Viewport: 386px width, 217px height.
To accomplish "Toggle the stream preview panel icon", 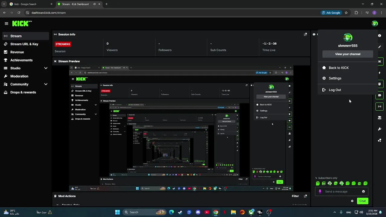I will (380, 61).
